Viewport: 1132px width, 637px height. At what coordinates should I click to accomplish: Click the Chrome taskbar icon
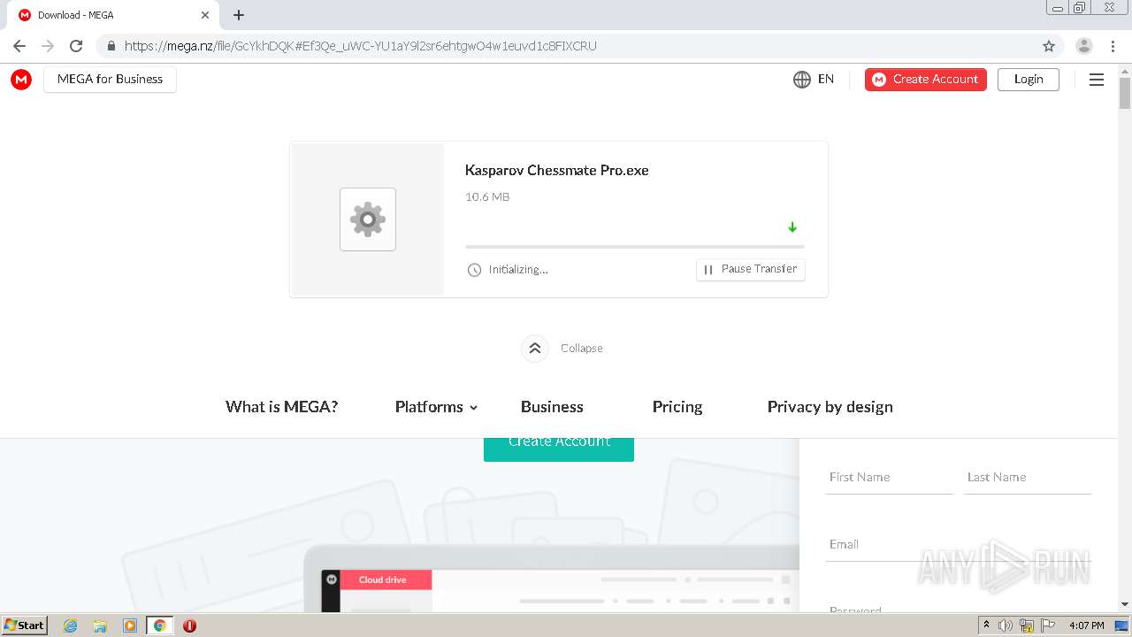(x=160, y=625)
